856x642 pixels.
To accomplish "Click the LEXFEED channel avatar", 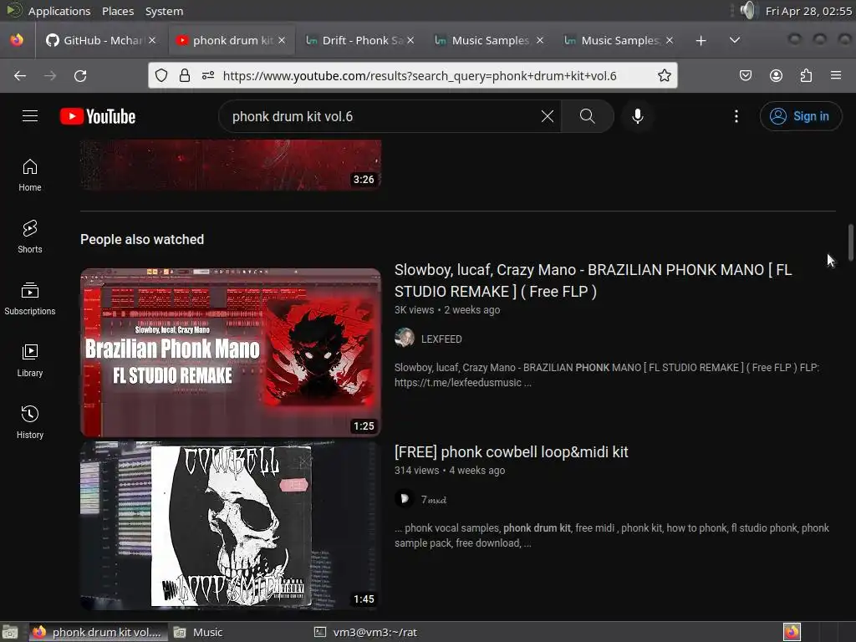I will (405, 338).
